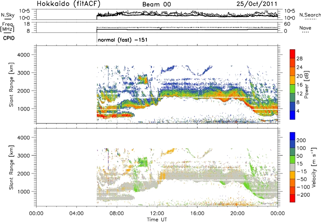The height and width of the screenshot is (222, 321).
Task: Click the 'N.Search' legend label
Action: (x=310, y=15)
